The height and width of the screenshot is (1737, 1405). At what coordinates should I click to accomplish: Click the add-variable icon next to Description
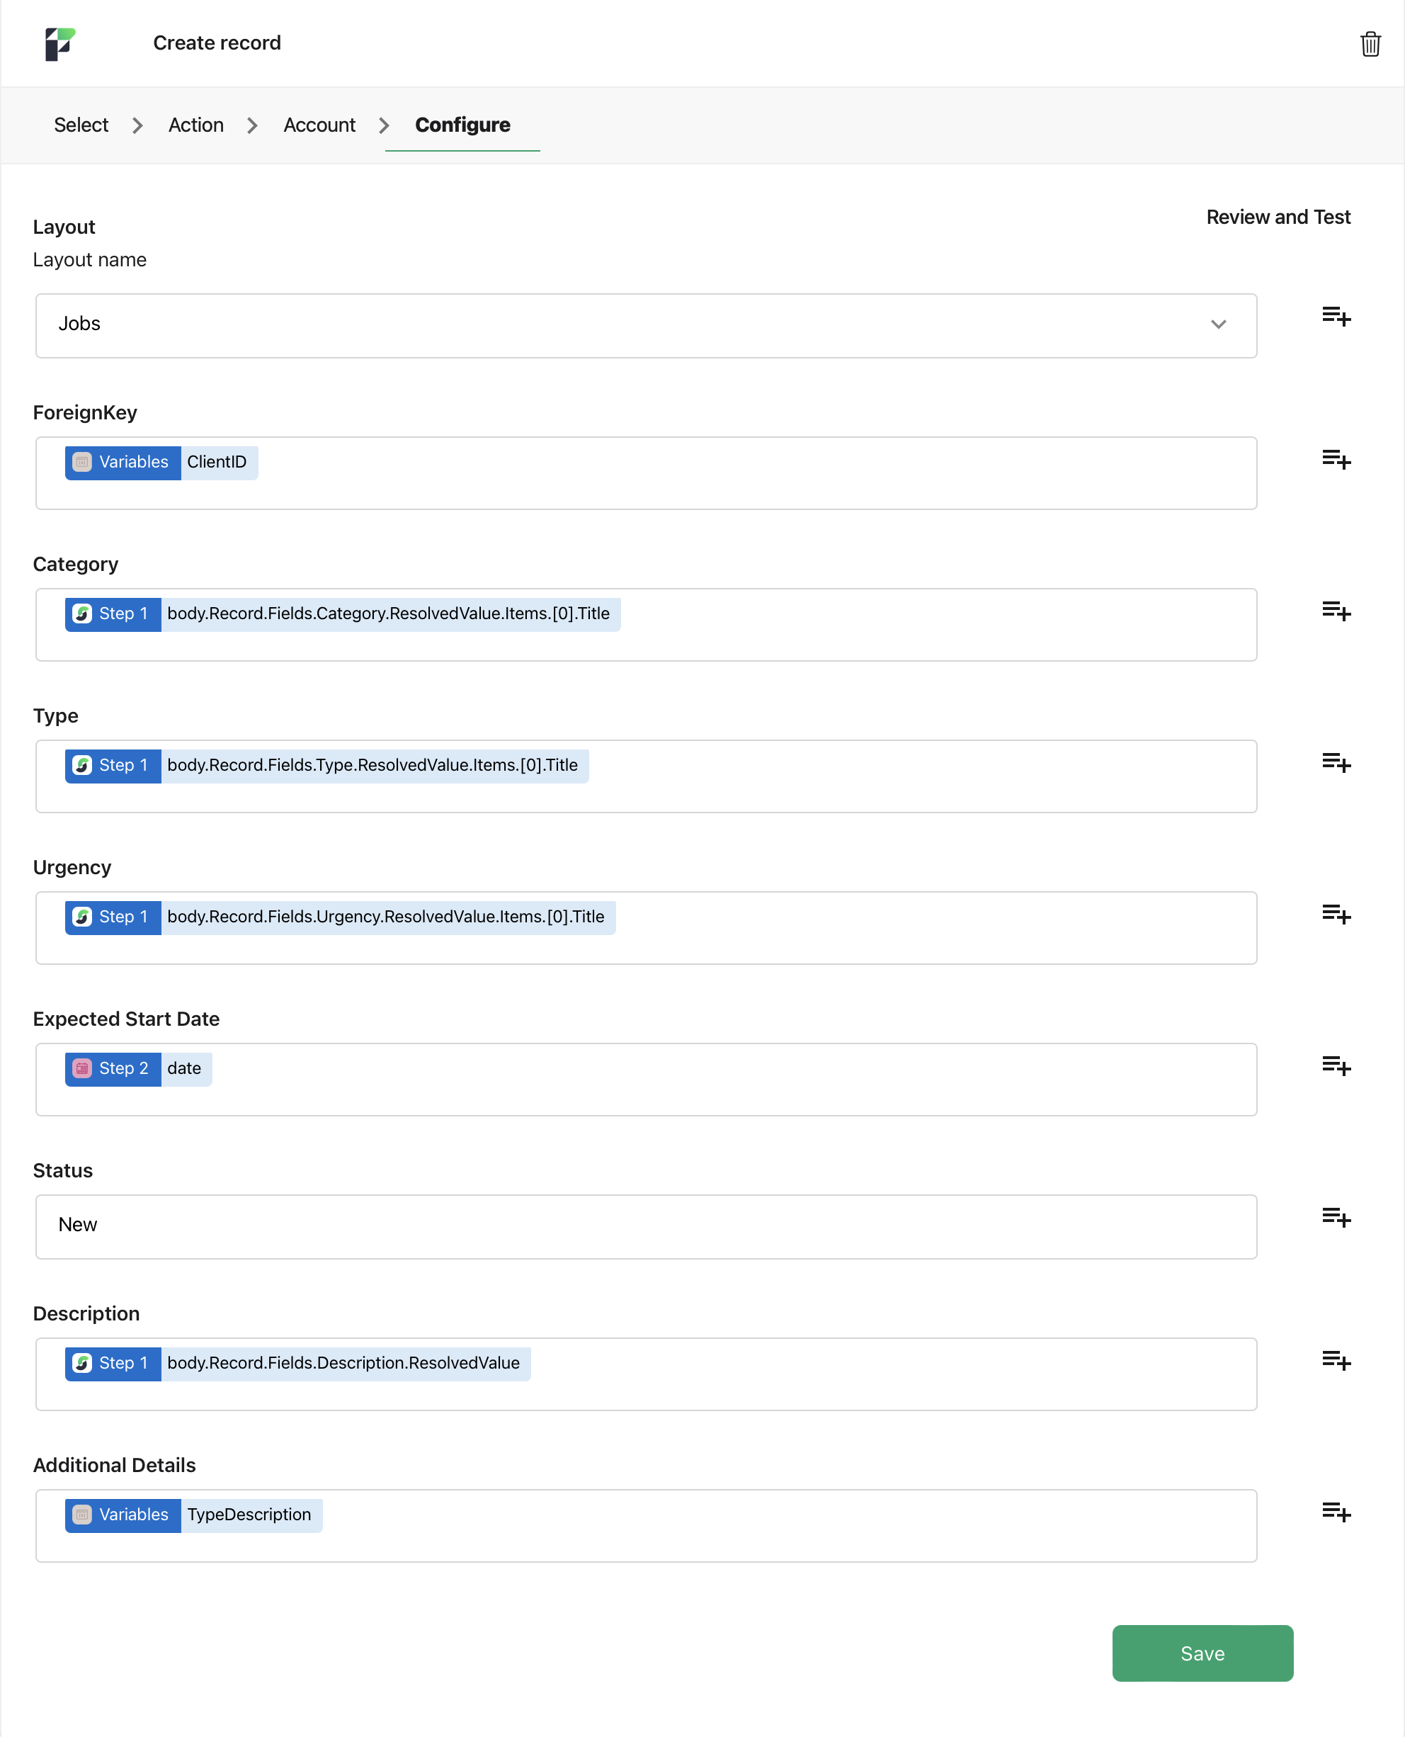coord(1336,1361)
